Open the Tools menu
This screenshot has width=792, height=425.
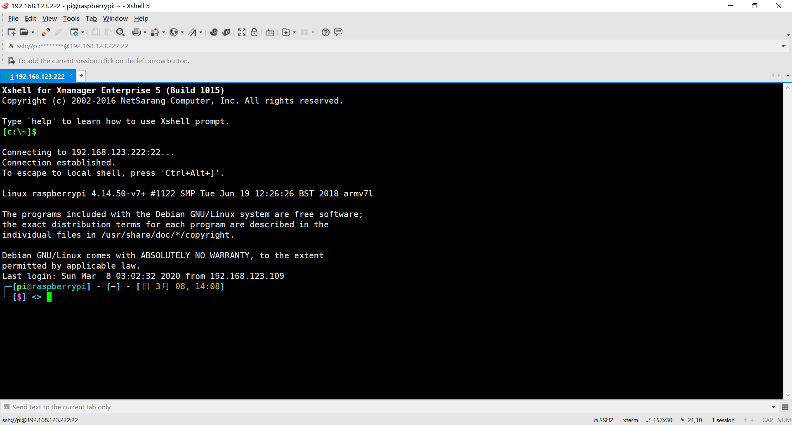point(71,18)
